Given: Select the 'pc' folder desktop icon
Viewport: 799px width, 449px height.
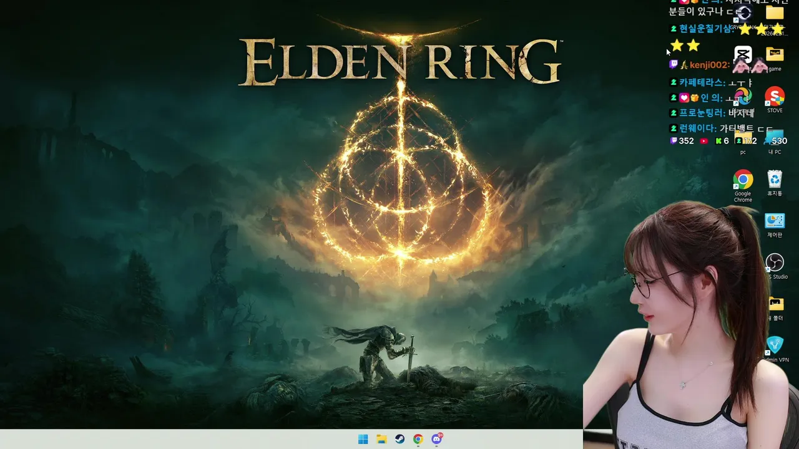Looking at the screenshot, I should coord(743,142).
